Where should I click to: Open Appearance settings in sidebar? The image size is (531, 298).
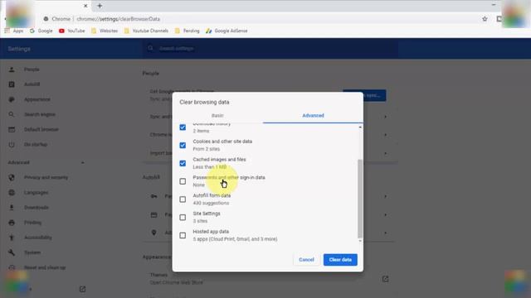pyautogui.click(x=37, y=99)
